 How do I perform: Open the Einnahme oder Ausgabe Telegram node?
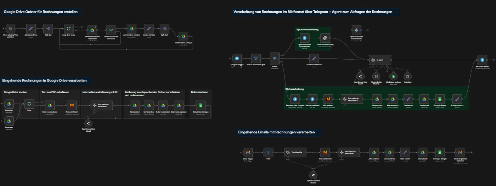click(x=295, y=99)
